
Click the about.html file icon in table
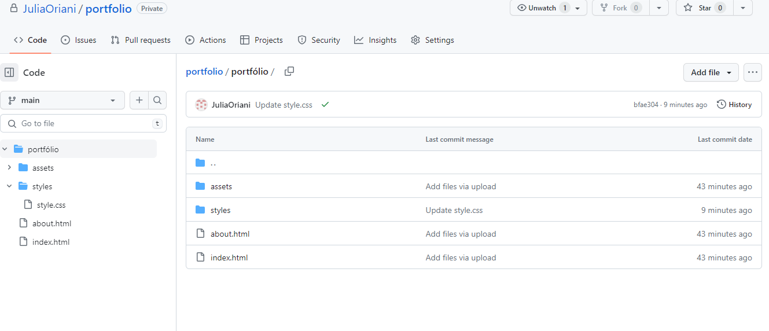point(201,234)
